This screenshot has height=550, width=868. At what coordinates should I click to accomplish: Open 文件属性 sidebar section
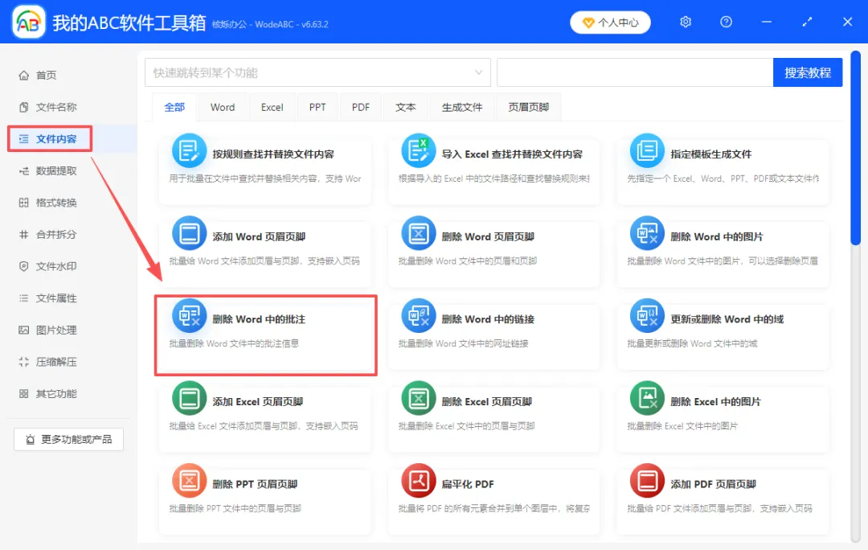pyautogui.click(x=48, y=298)
